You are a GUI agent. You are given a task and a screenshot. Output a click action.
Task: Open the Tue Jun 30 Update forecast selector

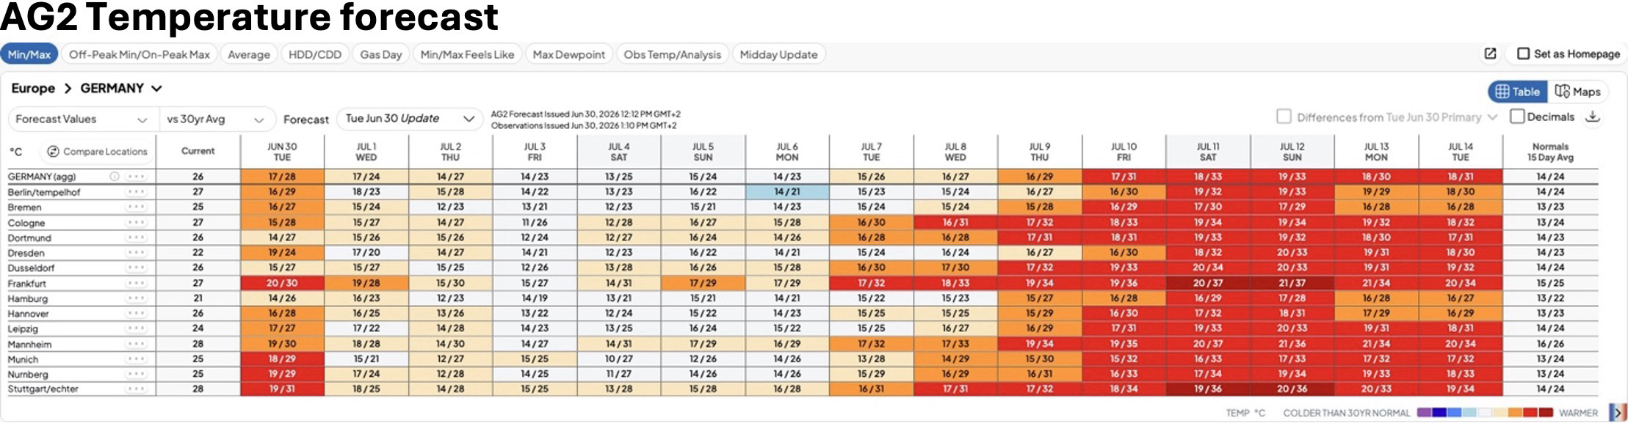click(410, 119)
